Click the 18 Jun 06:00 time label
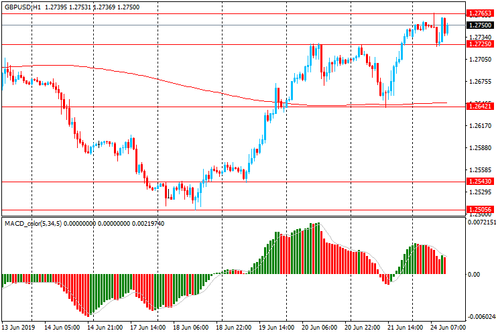496x335 pixels. (x=191, y=327)
